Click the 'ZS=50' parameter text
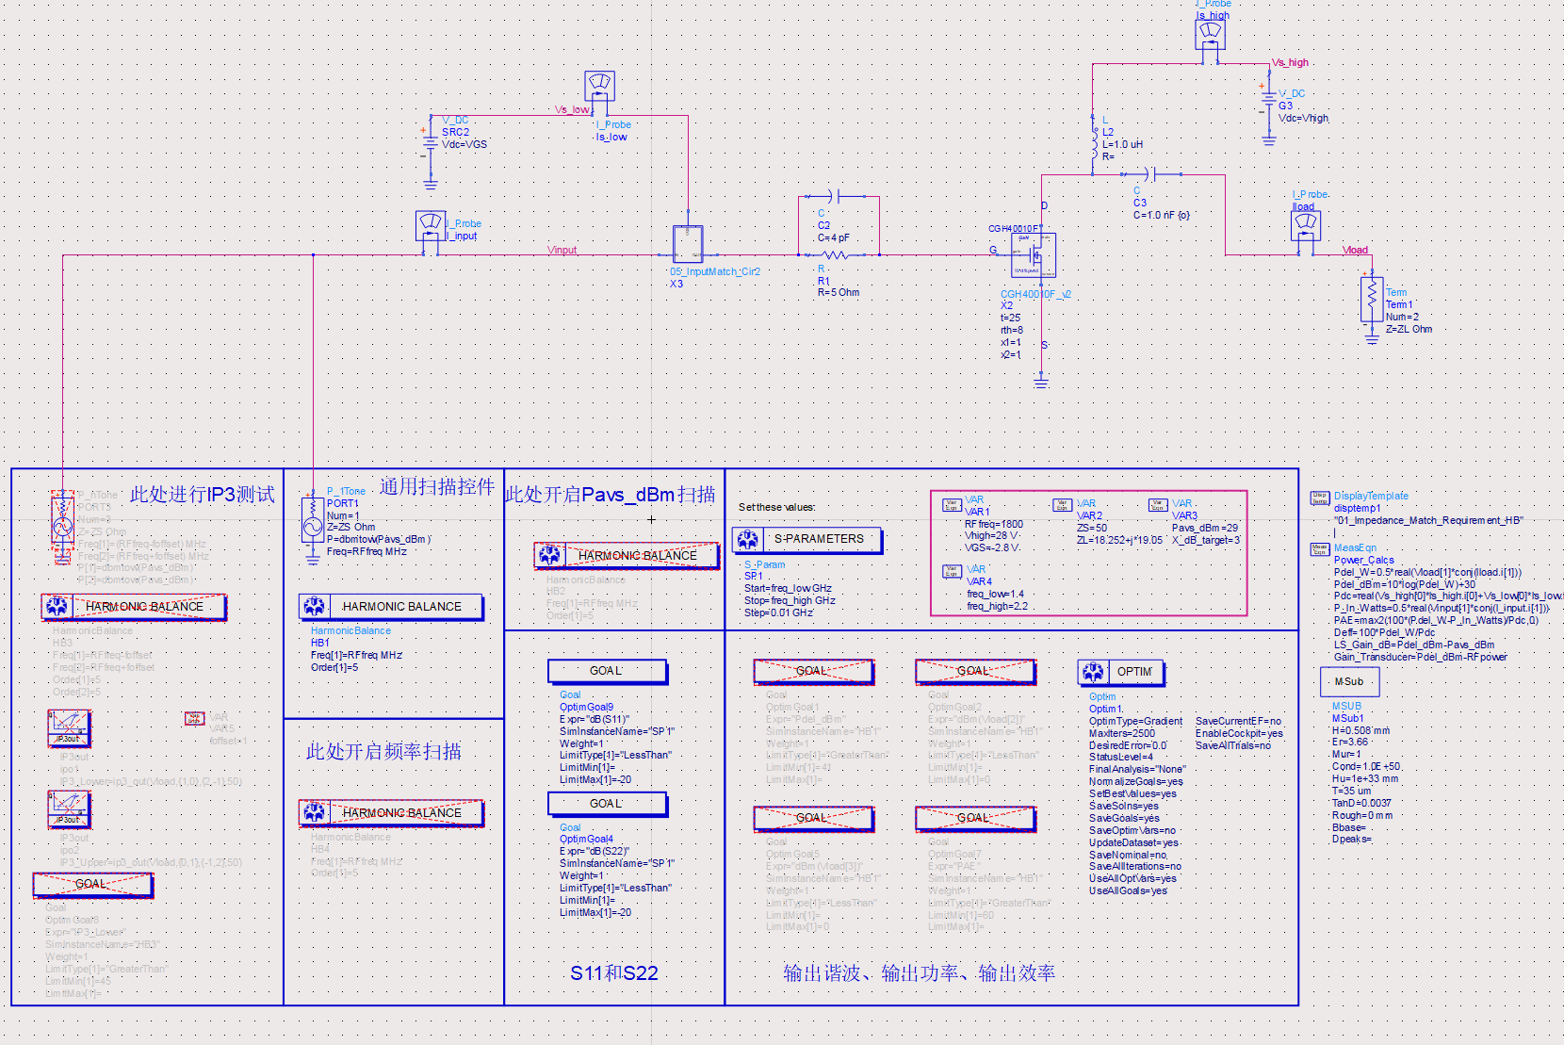 1092,529
